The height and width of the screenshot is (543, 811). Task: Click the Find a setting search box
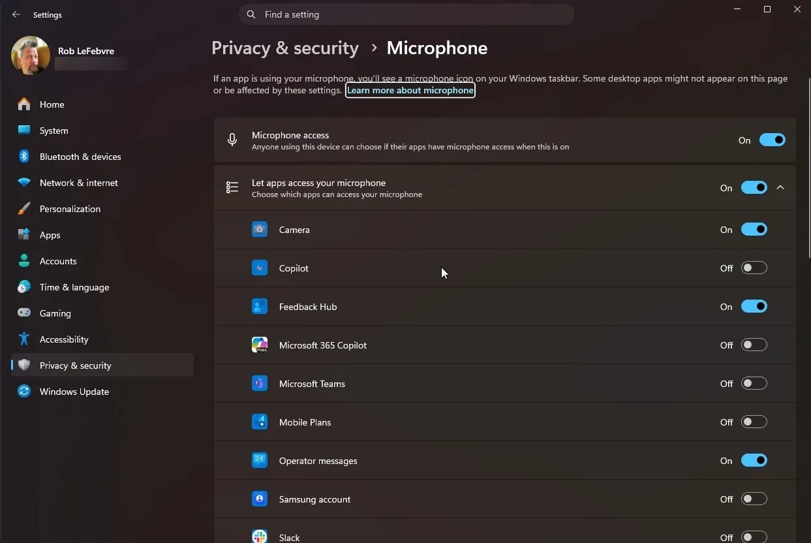[406, 14]
